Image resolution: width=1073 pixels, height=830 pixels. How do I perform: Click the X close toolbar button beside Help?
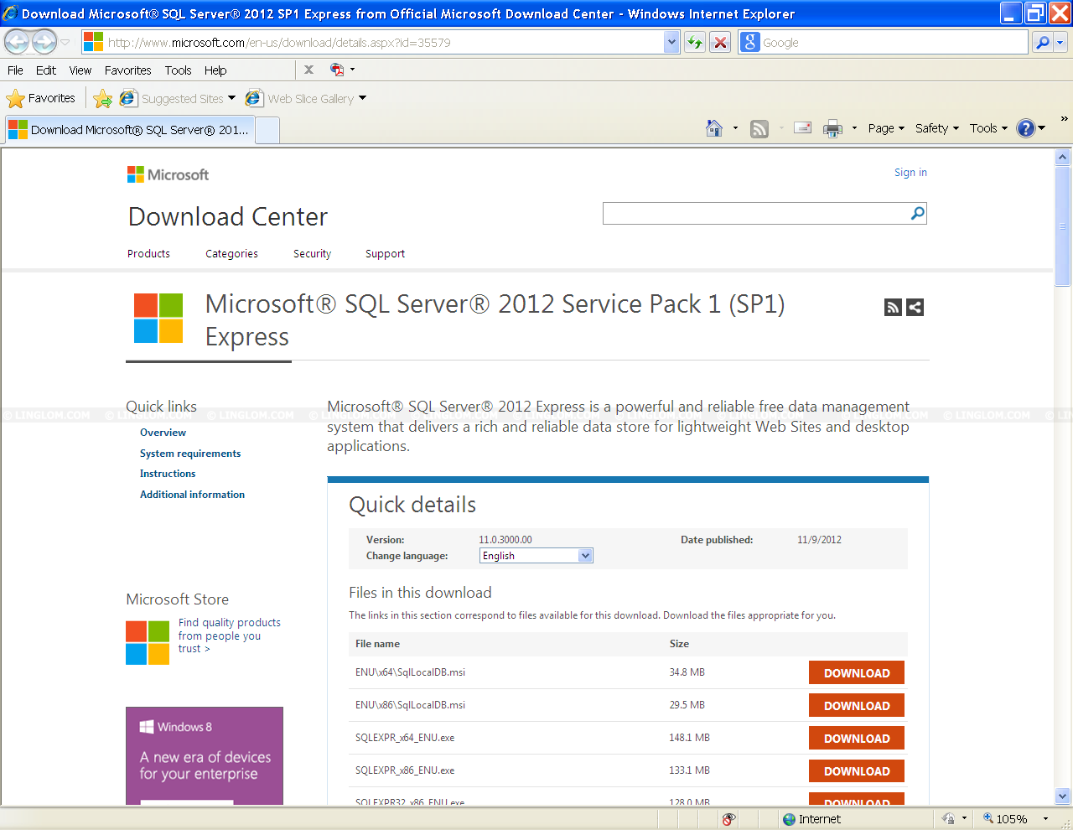(308, 70)
